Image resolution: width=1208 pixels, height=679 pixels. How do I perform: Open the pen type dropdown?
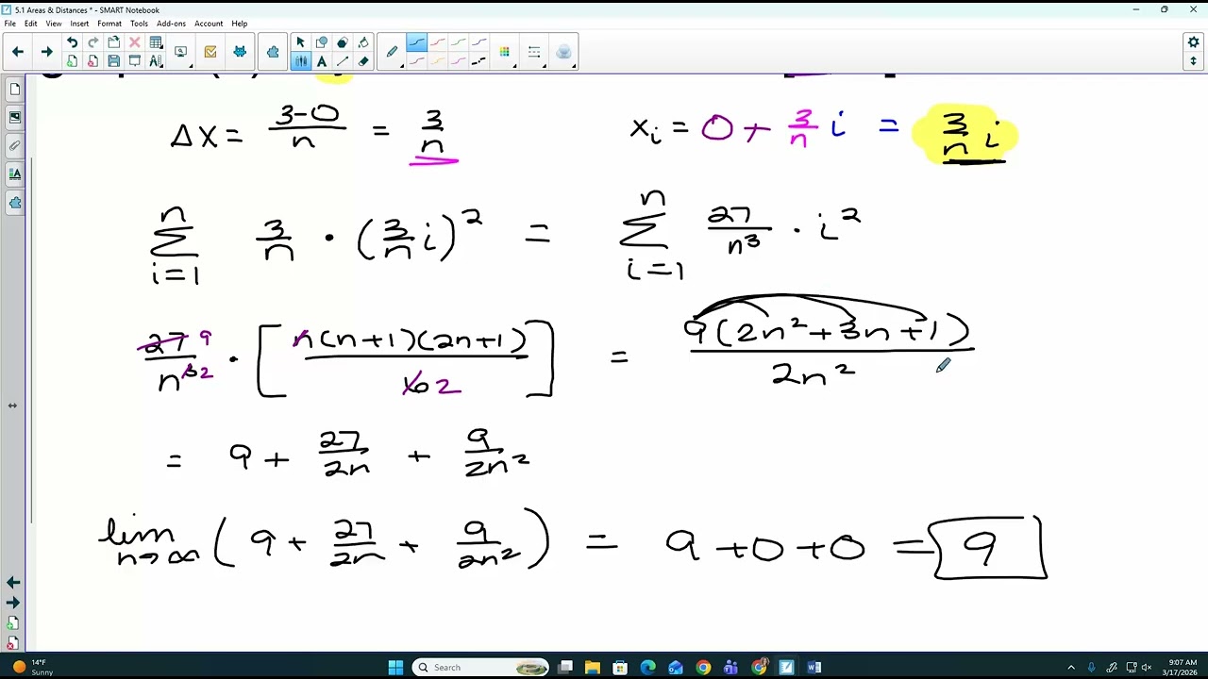click(393, 52)
